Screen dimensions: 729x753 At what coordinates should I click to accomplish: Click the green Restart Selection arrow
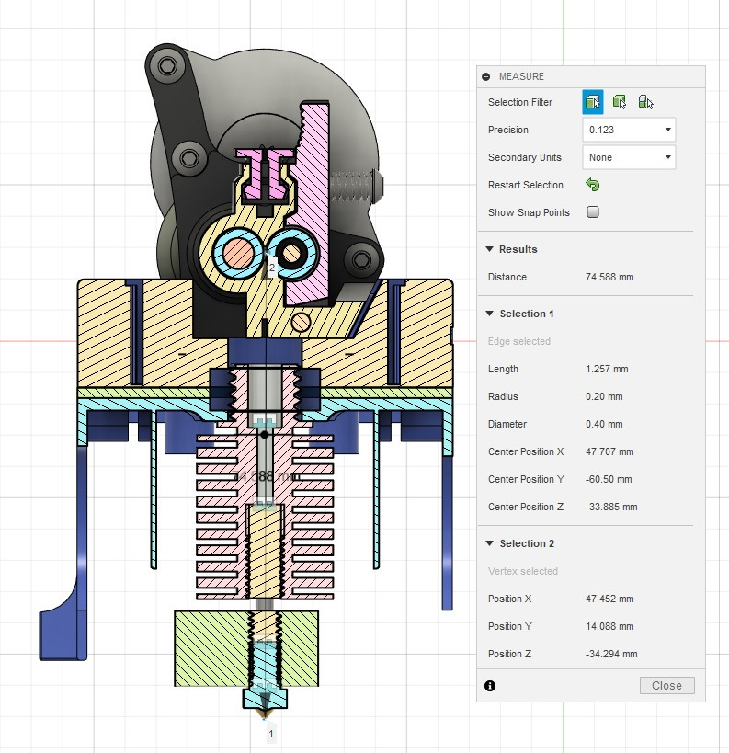593,185
